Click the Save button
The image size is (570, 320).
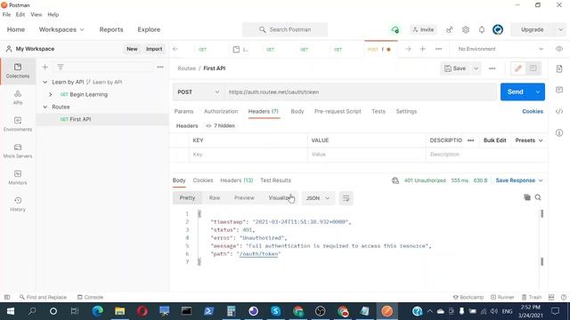455,68
